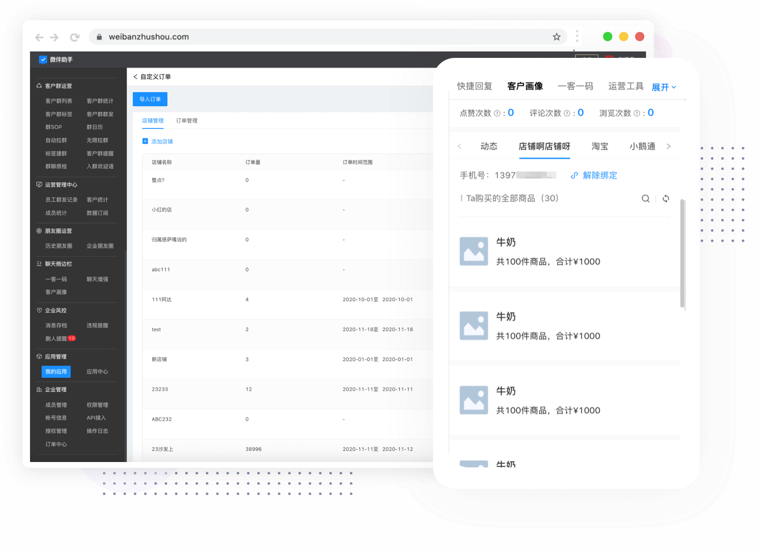The width and height of the screenshot is (760, 551).
Task: Click the 企业管理 building icon
Action: 39,390
